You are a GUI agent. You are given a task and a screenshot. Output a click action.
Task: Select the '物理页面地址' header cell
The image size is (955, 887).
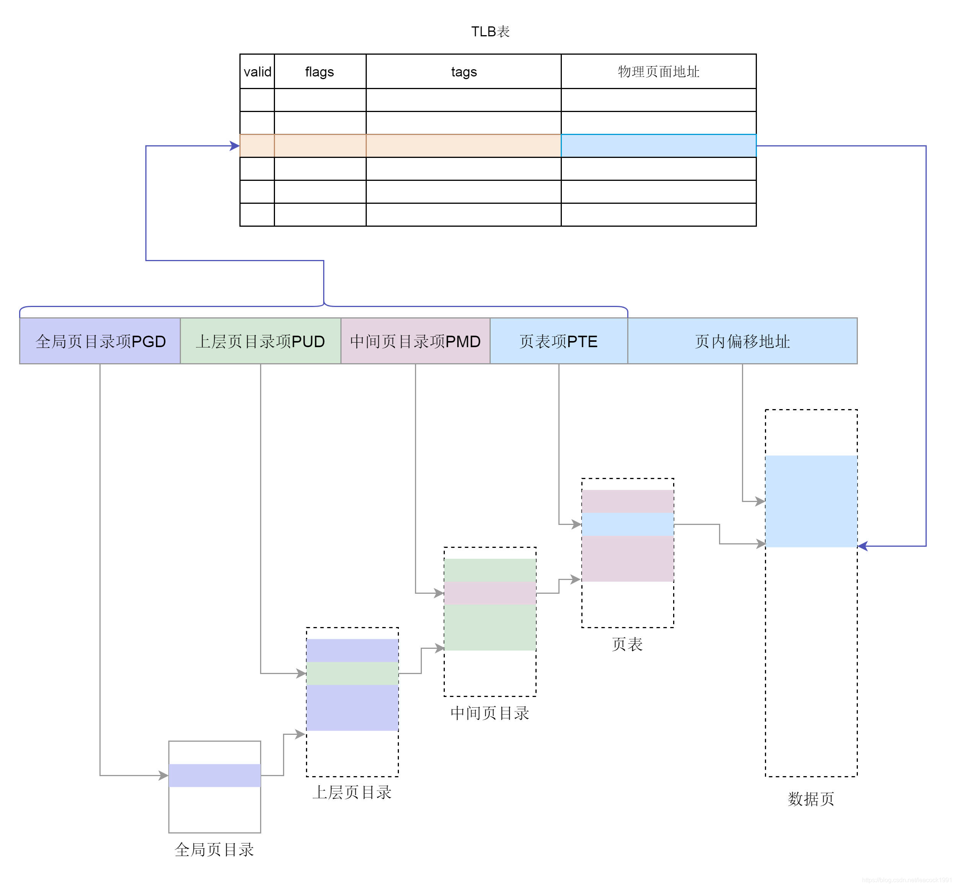pyautogui.click(x=659, y=71)
